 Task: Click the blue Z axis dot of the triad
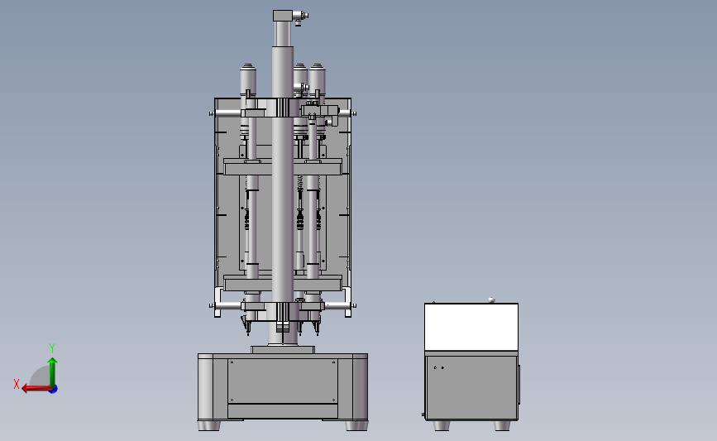pyautogui.click(x=54, y=390)
